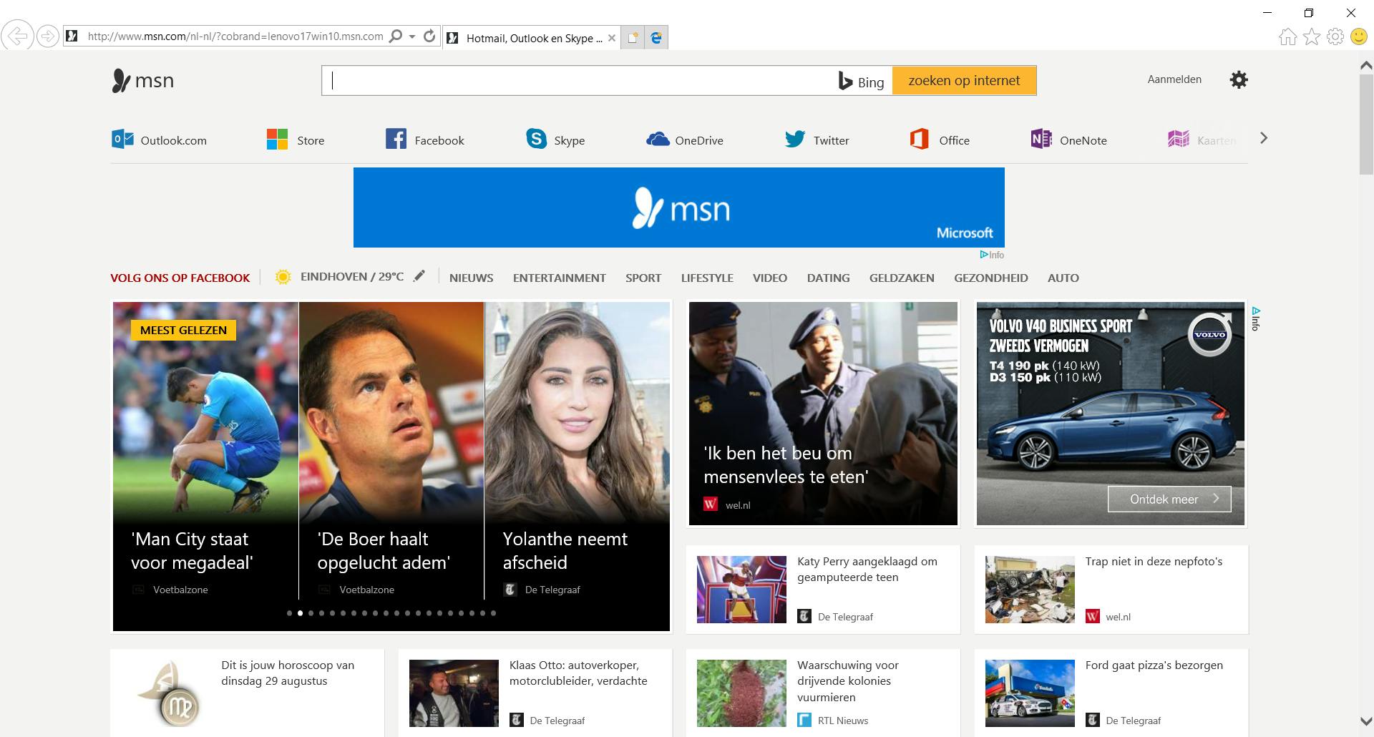This screenshot has width=1374, height=737.
Task: Open the GELDZAKEN menu section
Action: pos(902,278)
